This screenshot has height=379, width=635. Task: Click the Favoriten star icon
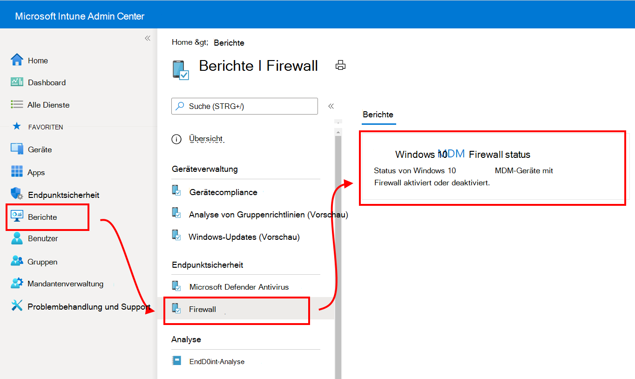click(x=17, y=126)
